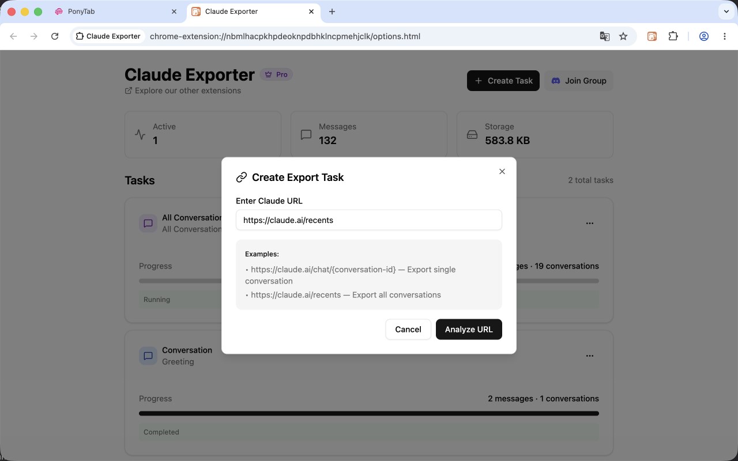Click the Join Group button
Image resolution: width=738 pixels, height=461 pixels.
[579, 81]
